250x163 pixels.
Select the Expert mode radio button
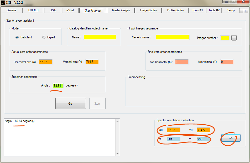(x=44, y=37)
